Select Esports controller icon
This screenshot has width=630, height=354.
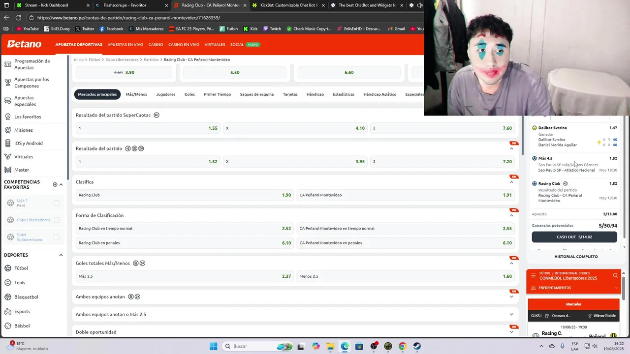[8, 311]
